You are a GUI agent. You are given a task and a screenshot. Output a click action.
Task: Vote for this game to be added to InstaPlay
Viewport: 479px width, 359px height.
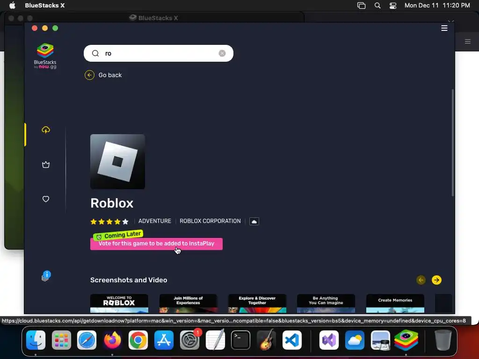(x=156, y=244)
